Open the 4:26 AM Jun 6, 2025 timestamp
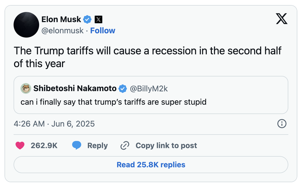This screenshot has width=304, height=187. click(54, 124)
